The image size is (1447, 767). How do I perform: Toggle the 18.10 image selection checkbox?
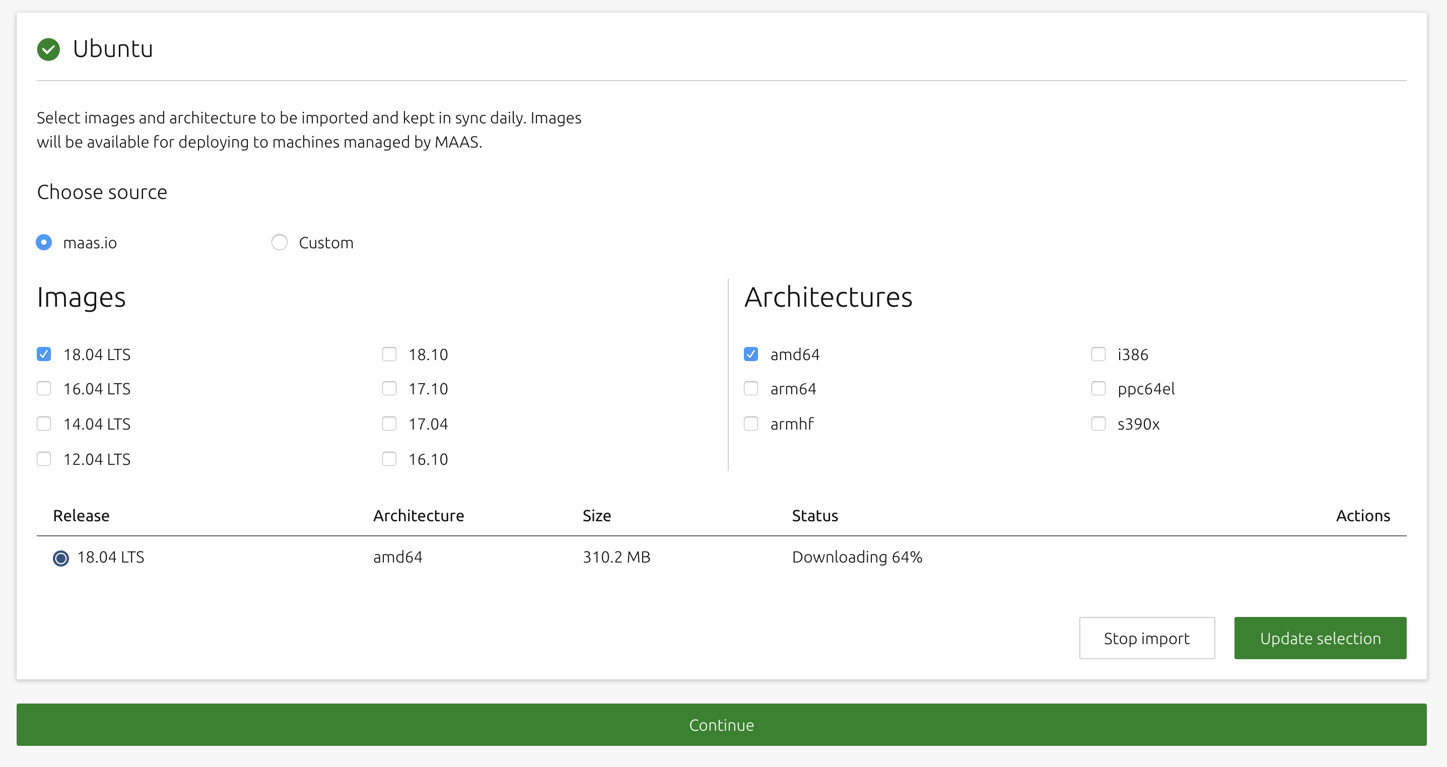[389, 353]
